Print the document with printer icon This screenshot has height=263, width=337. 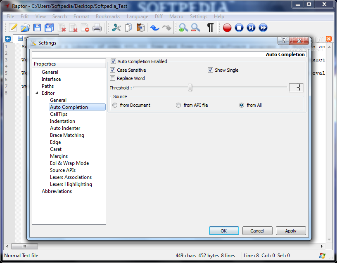pos(97,28)
